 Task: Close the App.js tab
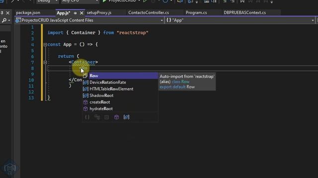pos(81,13)
